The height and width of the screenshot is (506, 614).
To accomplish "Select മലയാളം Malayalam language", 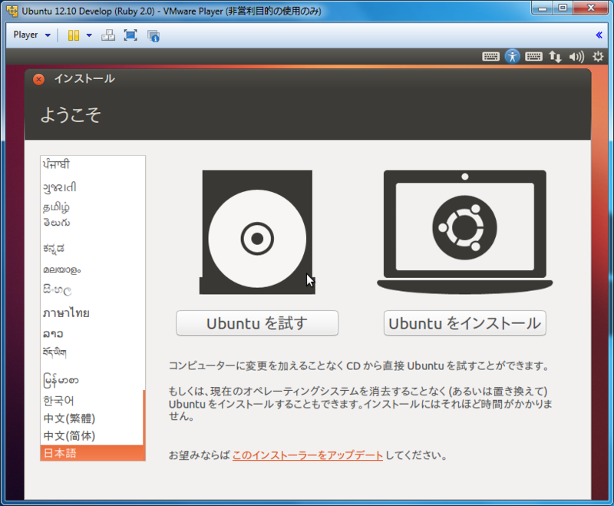I will (x=91, y=270).
